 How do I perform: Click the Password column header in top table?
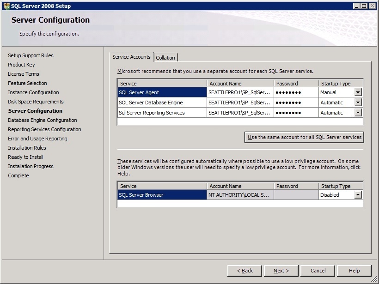click(x=296, y=84)
